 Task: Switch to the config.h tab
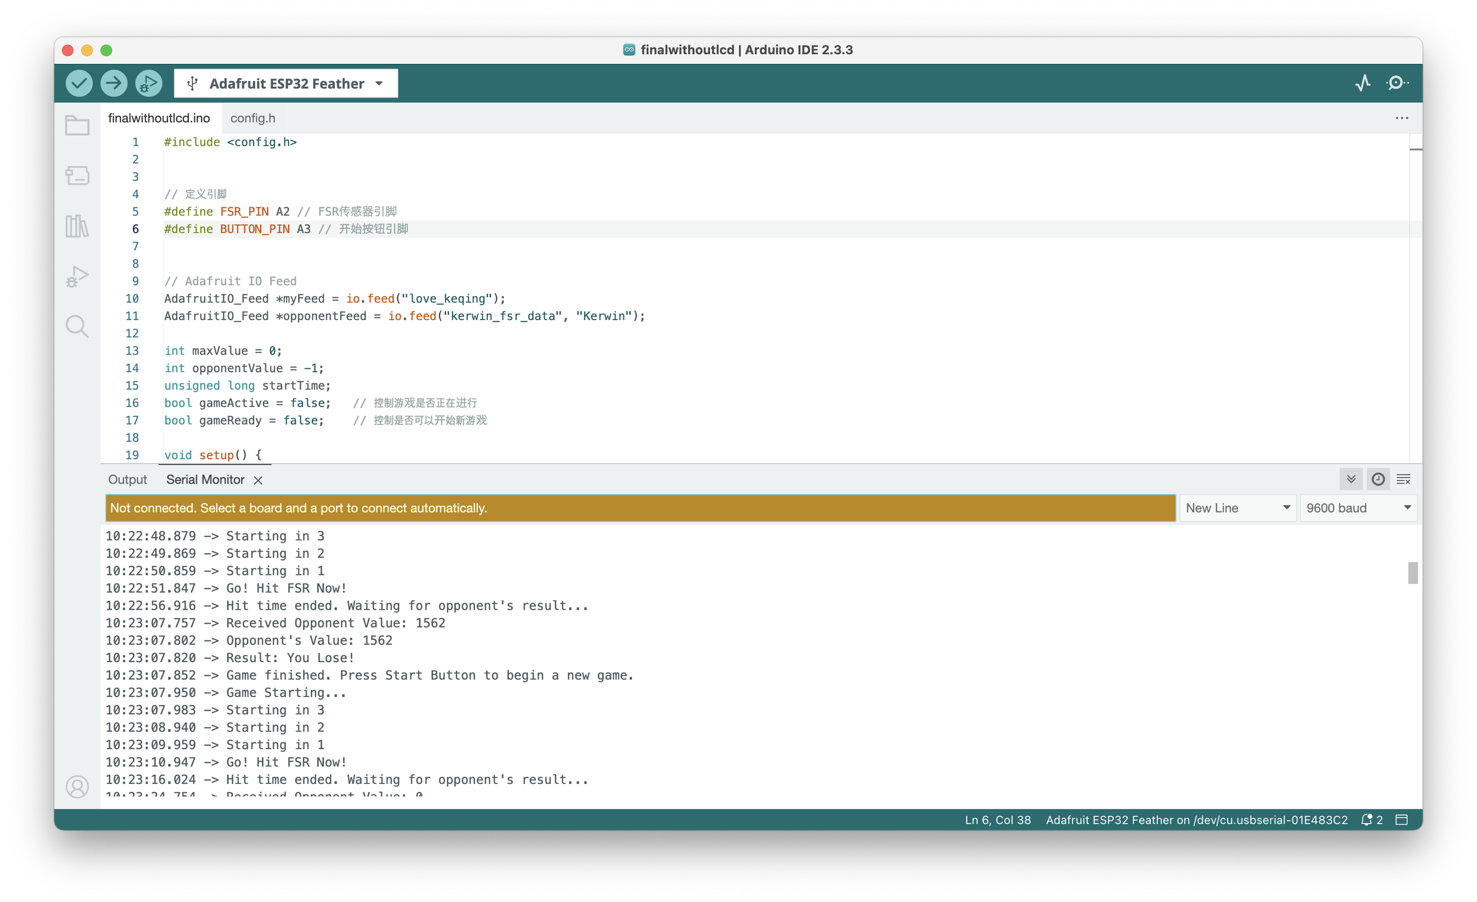[253, 118]
